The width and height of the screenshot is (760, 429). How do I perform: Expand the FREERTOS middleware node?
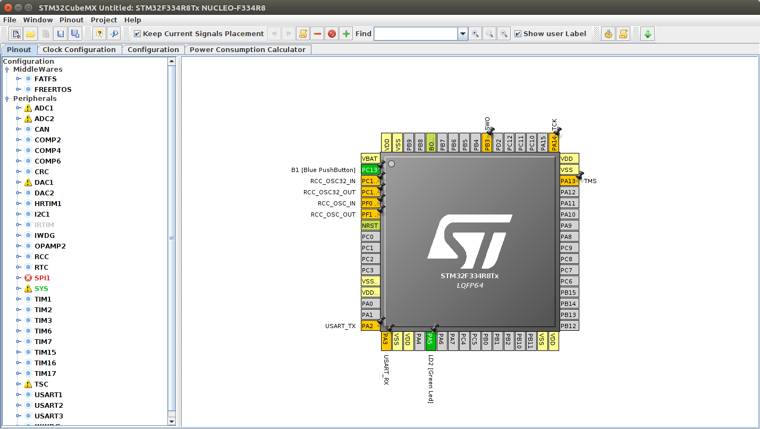click(x=19, y=89)
